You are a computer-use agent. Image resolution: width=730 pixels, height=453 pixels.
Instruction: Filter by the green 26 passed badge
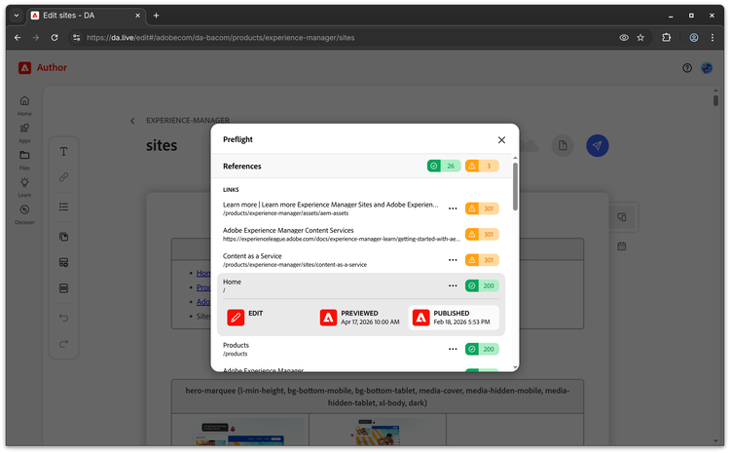(444, 167)
